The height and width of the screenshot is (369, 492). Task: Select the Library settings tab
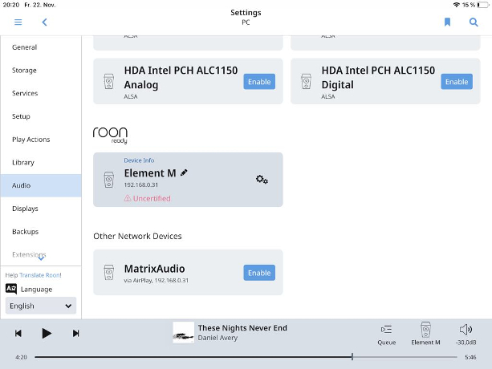click(41, 162)
